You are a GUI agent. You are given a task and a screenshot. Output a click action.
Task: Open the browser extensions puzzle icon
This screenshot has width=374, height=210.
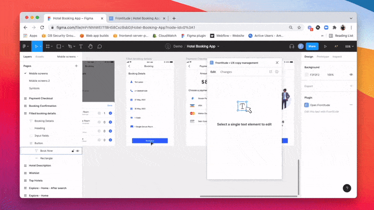pos(334,28)
